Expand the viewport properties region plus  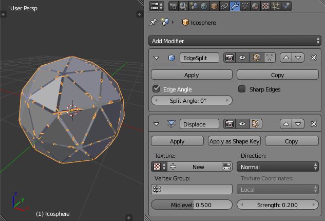click(x=140, y=14)
